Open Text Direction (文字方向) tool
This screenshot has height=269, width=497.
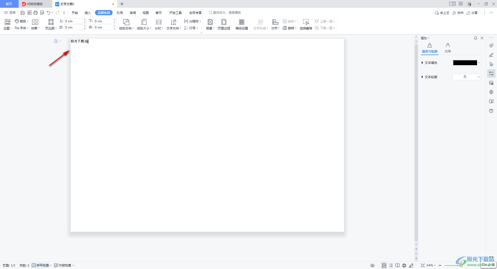pyautogui.click(x=174, y=25)
